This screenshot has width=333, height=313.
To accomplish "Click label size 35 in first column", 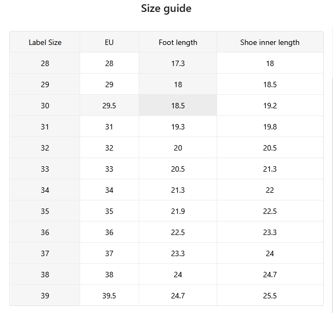I will point(45,211).
